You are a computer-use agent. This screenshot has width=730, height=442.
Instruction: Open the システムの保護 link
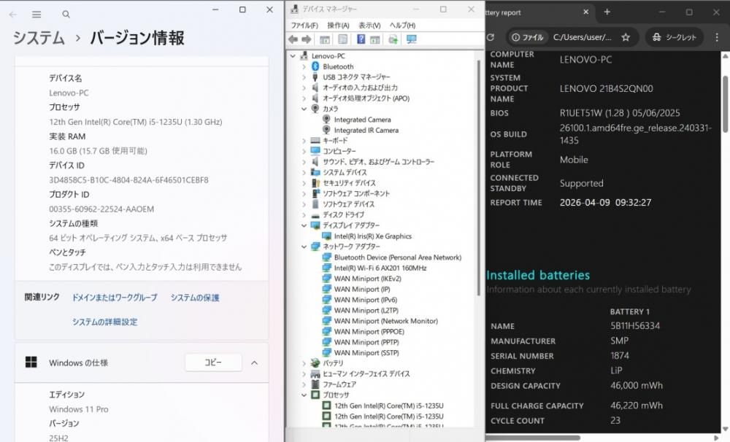[194, 298]
